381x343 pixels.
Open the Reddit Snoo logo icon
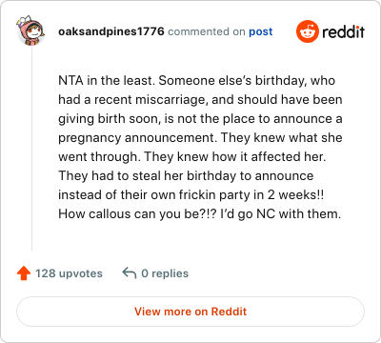point(308,31)
